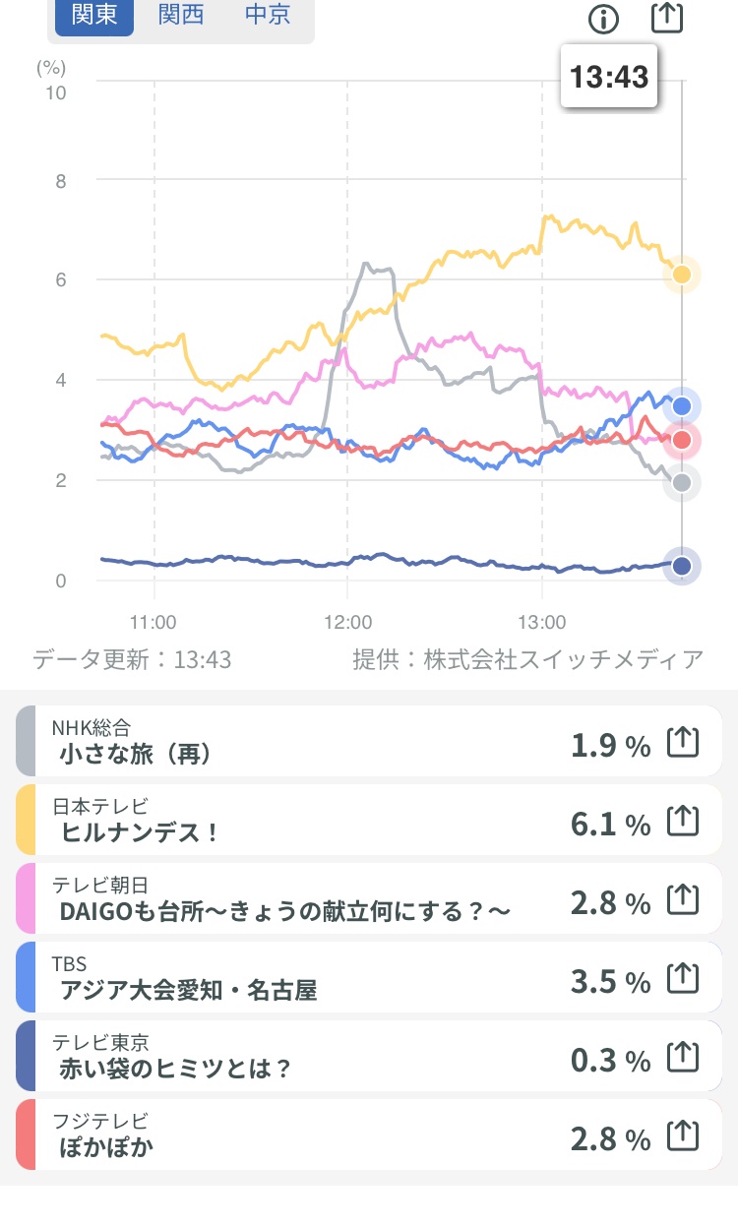This screenshot has height=1226, width=738.
Task: Share the NHK総合 1.9% rating
Action: tap(683, 743)
